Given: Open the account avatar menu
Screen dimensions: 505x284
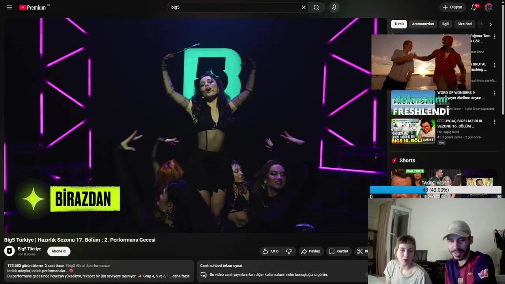Looking at the screenshot, I should tap(489, 7).
